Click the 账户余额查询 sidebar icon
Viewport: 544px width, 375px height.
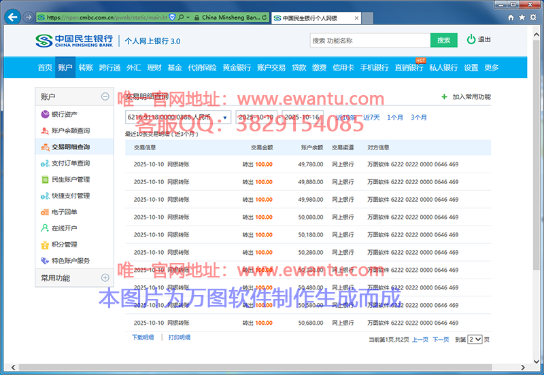[x=45, y=130]
